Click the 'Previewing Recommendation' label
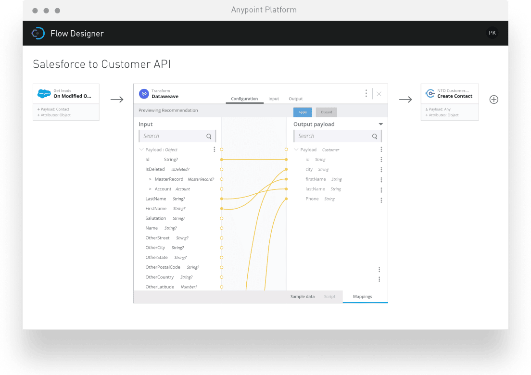531x375 pixels. tap(168, 110)
